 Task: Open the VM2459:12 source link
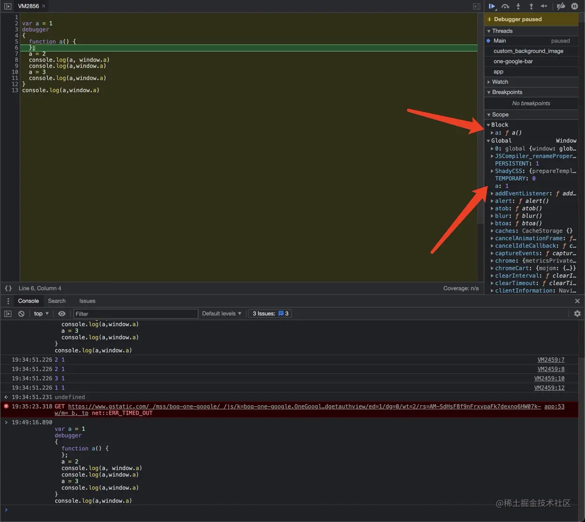(x=549, y=388)
